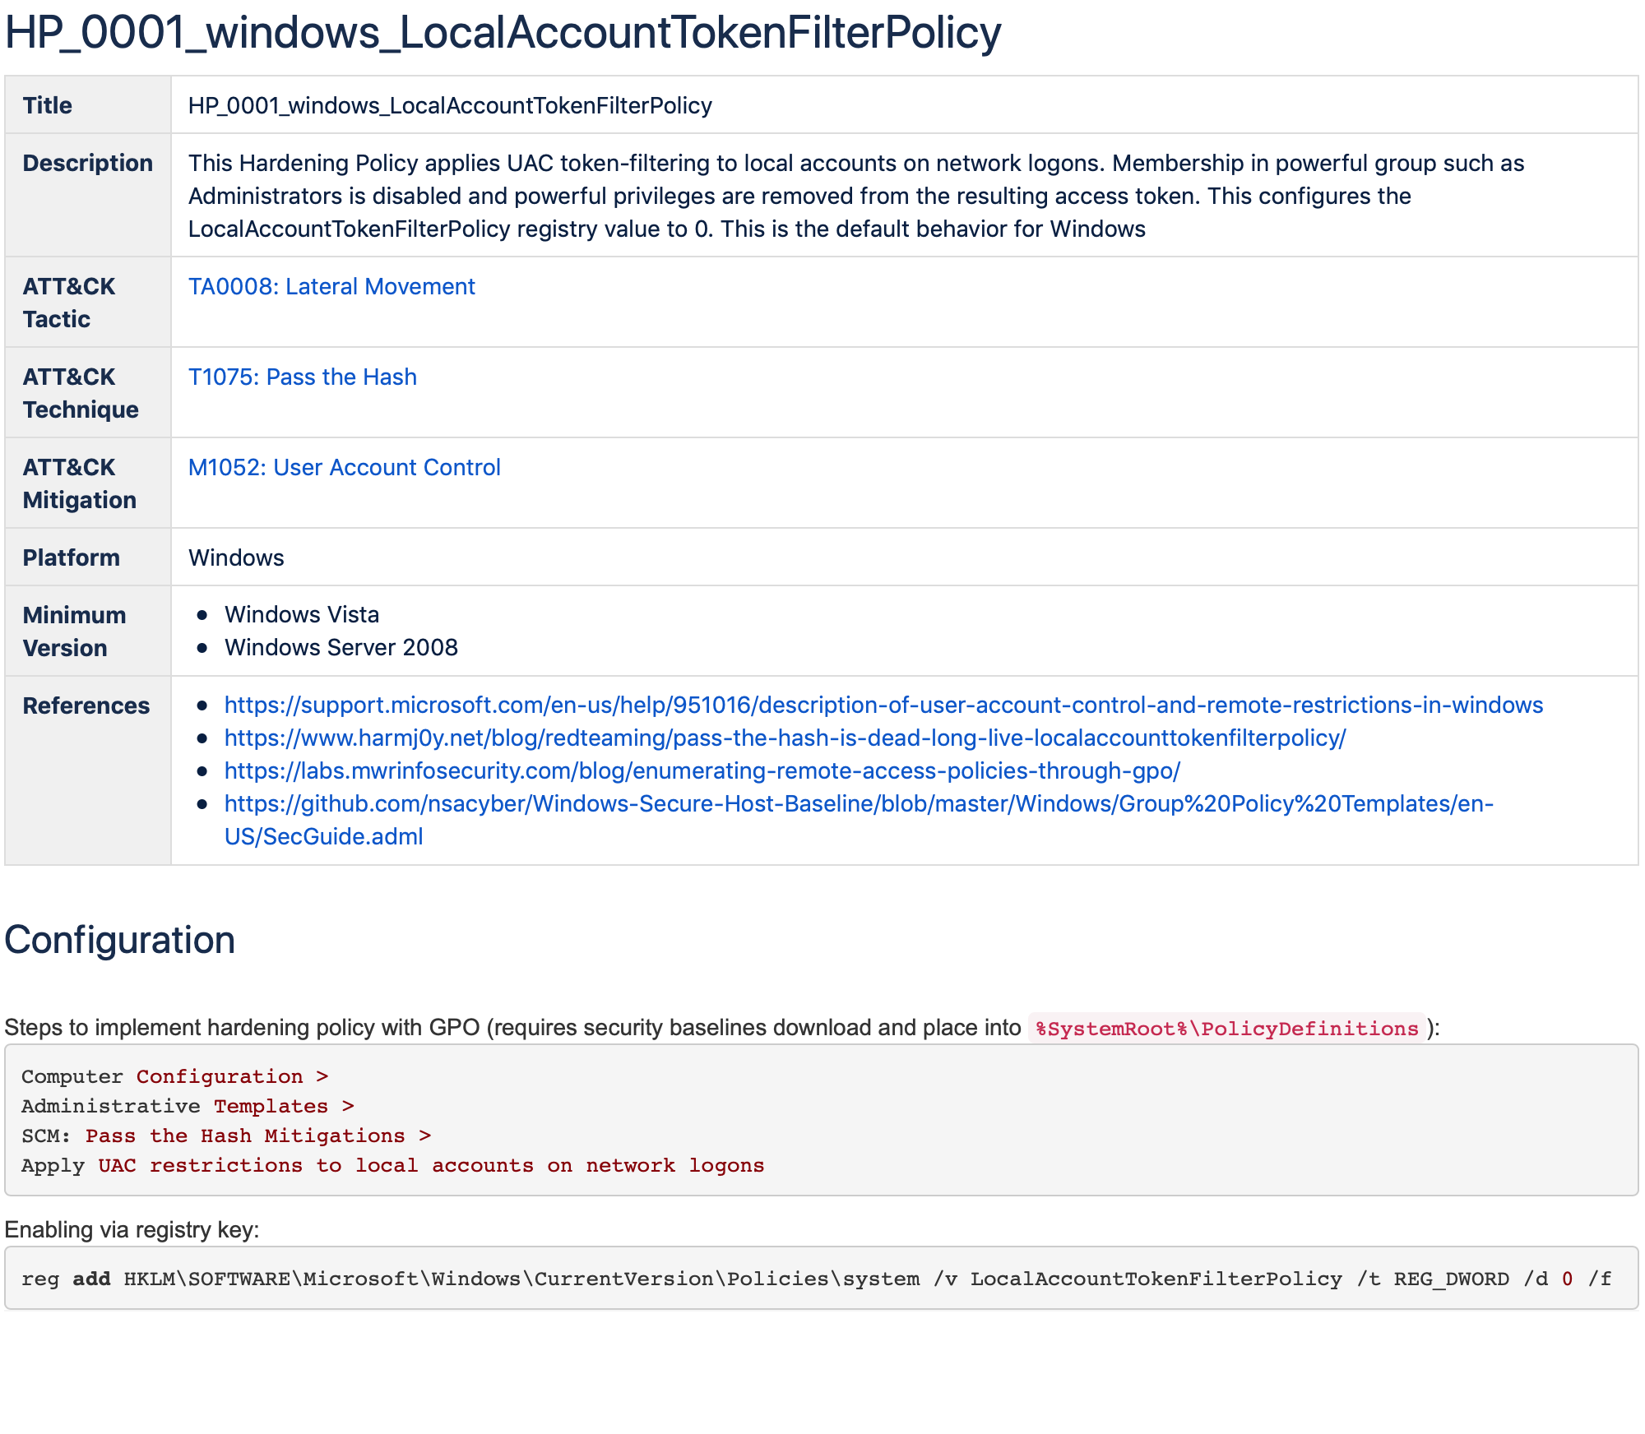The height and width of the screenshot is (1434, 1645).
Task: Click the Configuration section heading
Action: pos(120,939)
